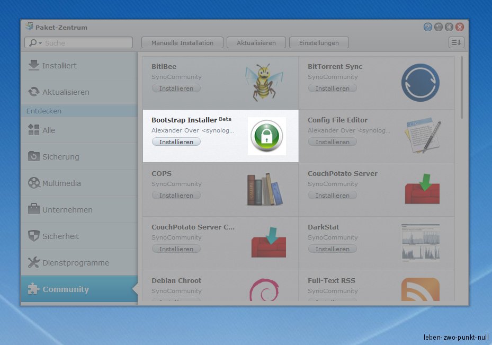Screen dimensions: 492x345
Task: Click the Full-Text RSS orange feed icon
Action: tap(420, 289)
